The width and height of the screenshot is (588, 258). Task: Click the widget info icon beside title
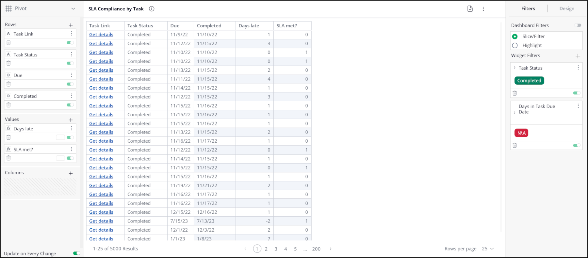point(152,9)
